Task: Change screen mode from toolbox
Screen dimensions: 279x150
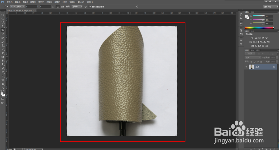Action: click(3, 103)
